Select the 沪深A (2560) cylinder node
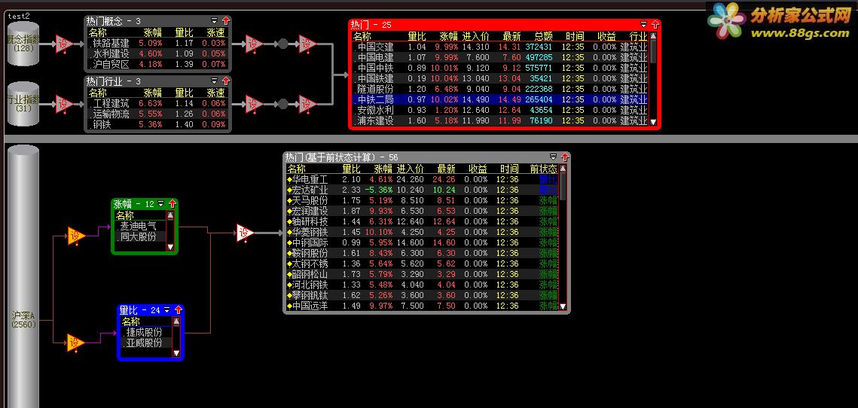This screenshot has height=408, width=858. tap(23, 276)
